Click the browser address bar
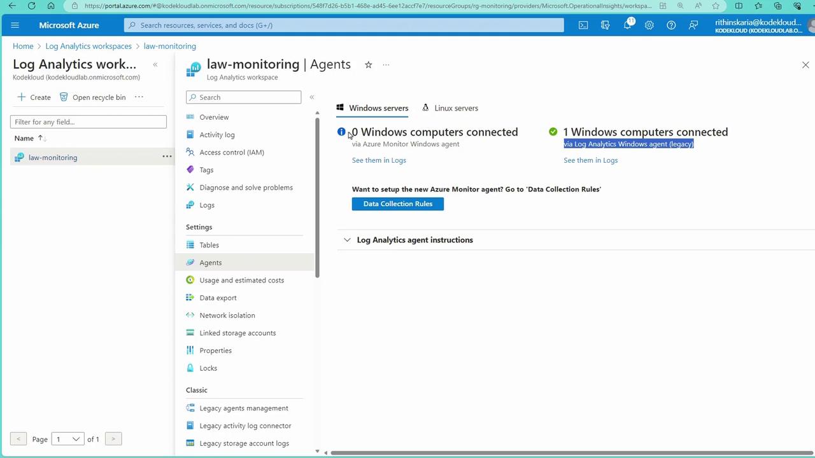 (369, 6)
